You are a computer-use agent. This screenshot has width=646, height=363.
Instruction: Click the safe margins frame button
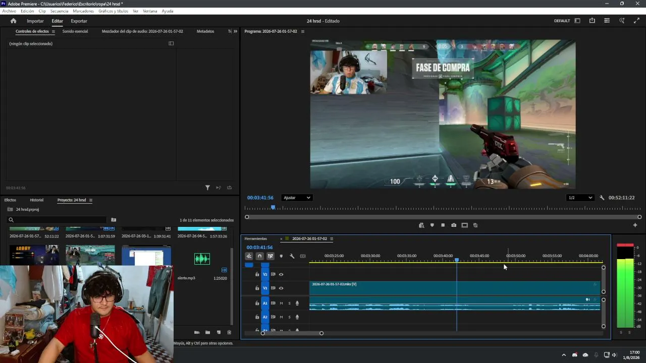pyautogui.click(x=464, y=225)
